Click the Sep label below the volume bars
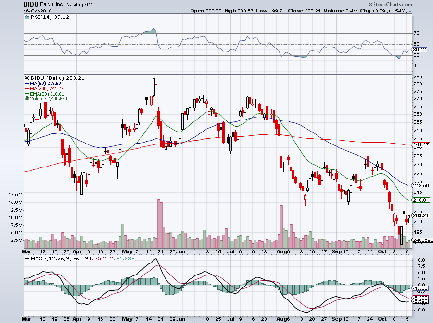Screen dimensions: 433x323 pyautogui.click(x=337, y=251)
